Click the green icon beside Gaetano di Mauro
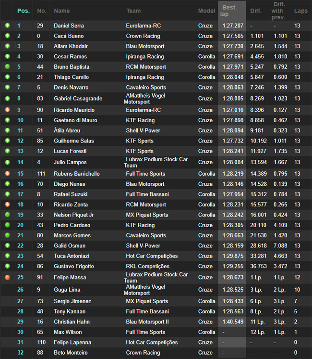The width and height of the screenshot is (312, 359). point(8,120)
